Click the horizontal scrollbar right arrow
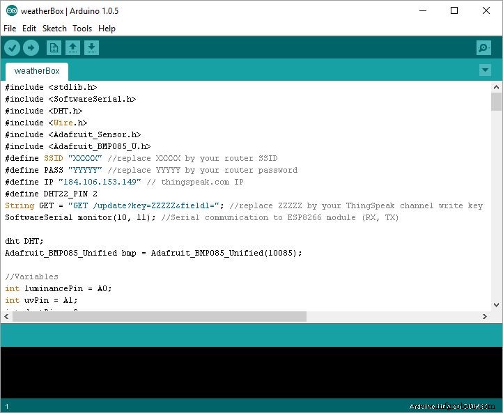Screen dimensions: 503x413 coord(485,317)
